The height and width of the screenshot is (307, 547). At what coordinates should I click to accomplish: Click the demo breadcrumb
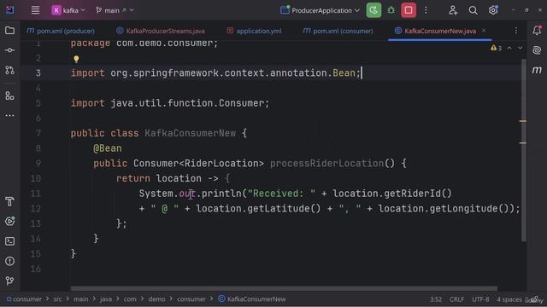pos(156,299)
